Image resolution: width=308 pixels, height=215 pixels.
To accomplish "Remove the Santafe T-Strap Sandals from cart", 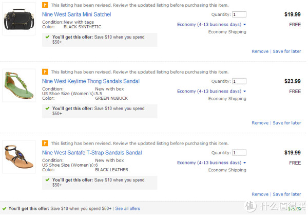I will click(x=260, y=194).
